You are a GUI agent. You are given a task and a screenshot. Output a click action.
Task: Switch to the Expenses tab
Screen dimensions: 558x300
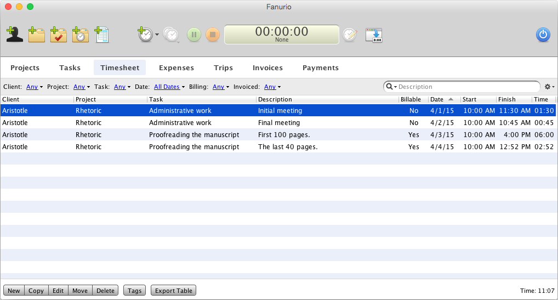(176, 68)
